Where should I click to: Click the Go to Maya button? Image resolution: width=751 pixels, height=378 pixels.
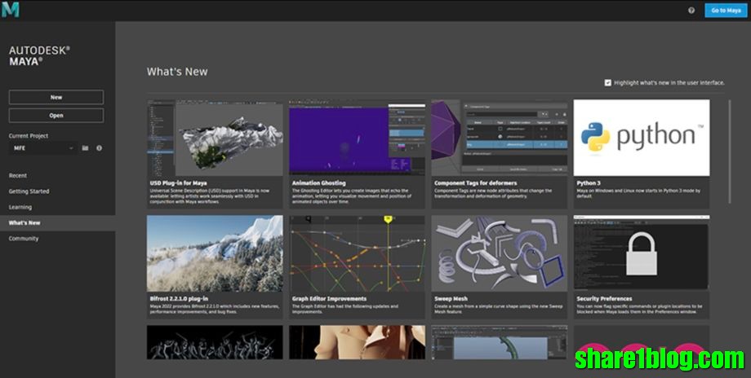tap(726, 11)
